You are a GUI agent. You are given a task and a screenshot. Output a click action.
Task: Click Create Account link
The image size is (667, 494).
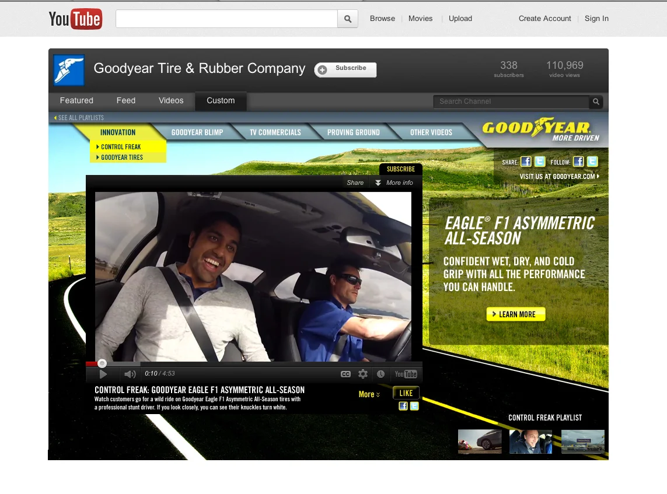pyautogui.click(x=544, y=19)
